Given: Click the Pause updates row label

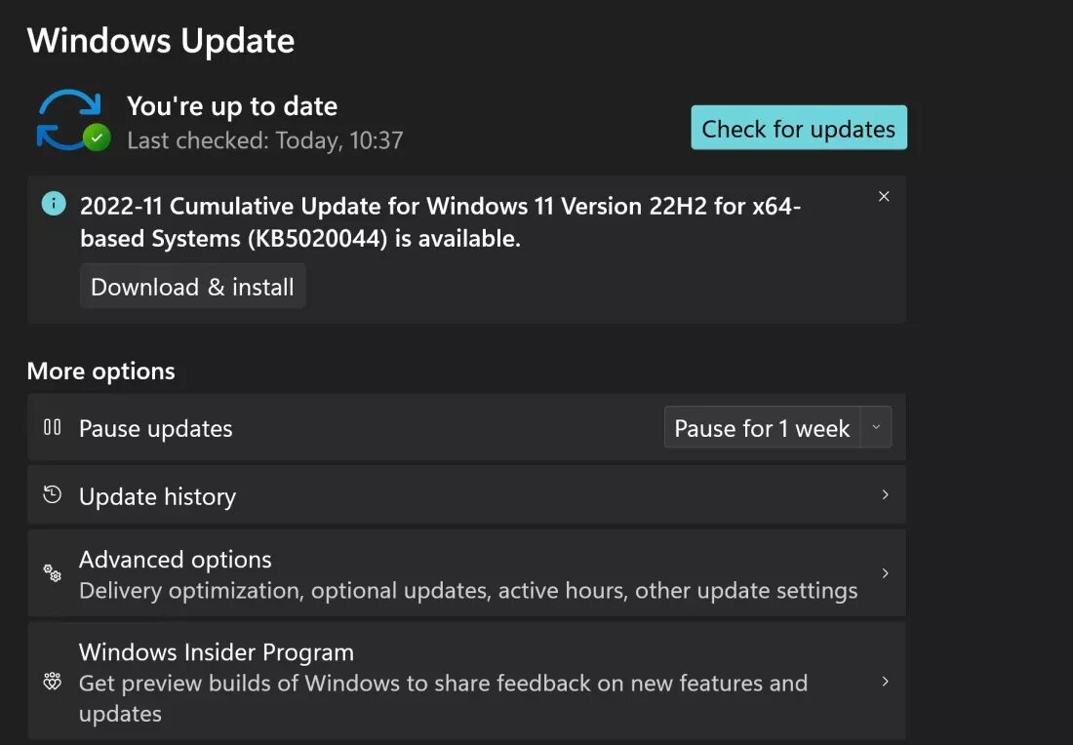Looking at the screenshot, I should tap(156, 428).
